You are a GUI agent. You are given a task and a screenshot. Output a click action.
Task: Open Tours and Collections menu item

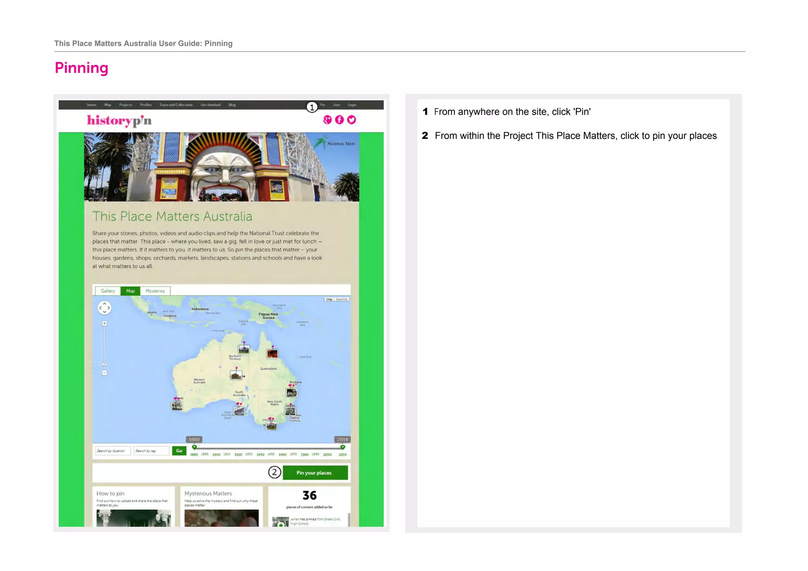click(176, 105)
